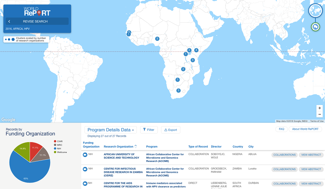Toggle the Wellcome legend entry
The width and height of the screenshot is (325, 189).
[x=61, y=152]
